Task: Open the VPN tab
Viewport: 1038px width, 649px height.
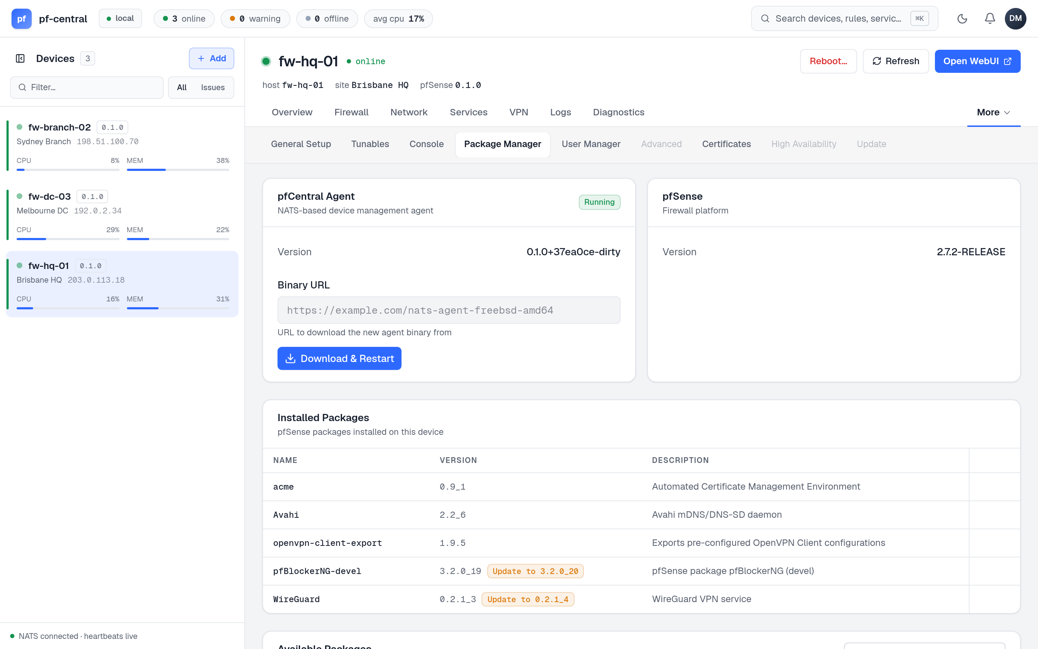Action: [519, 112]
